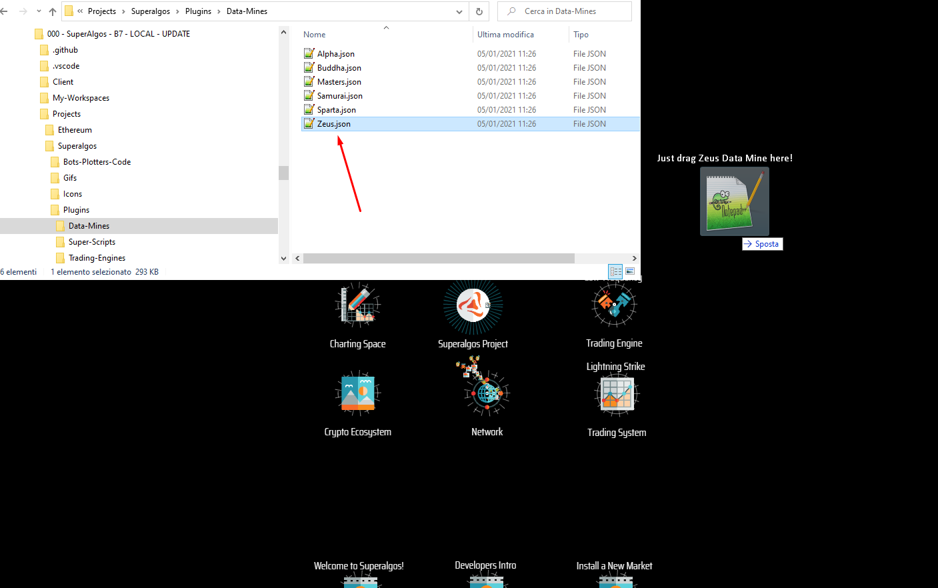Expand the Plugins breadcrumb arrow

[219, 11]
